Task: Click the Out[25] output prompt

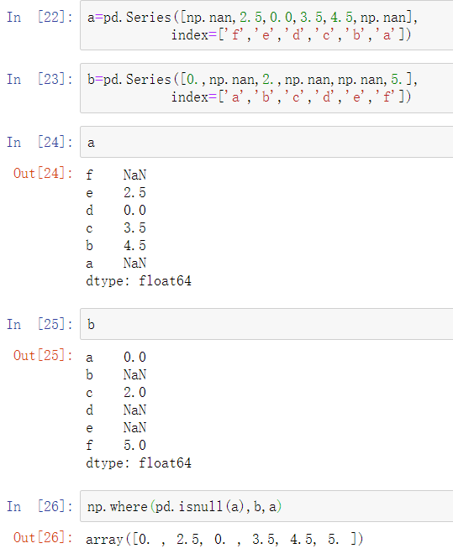Action: [x=43, y=355]
